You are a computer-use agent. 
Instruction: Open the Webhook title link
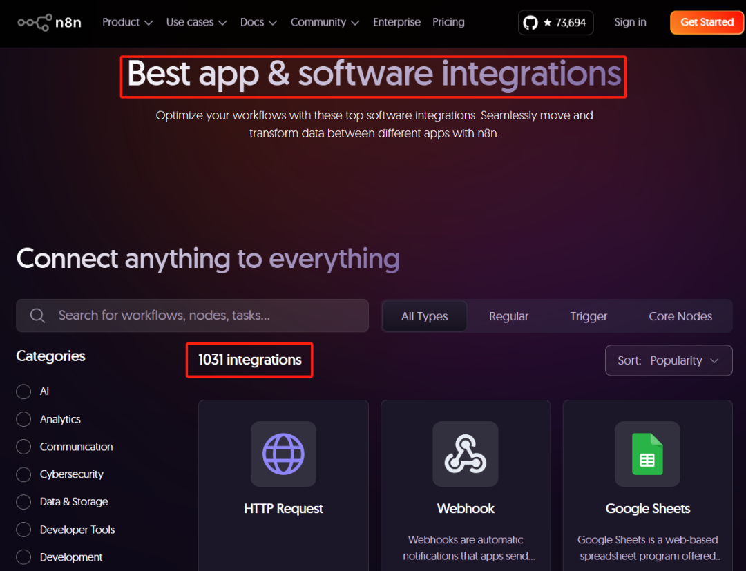(466, 509)
